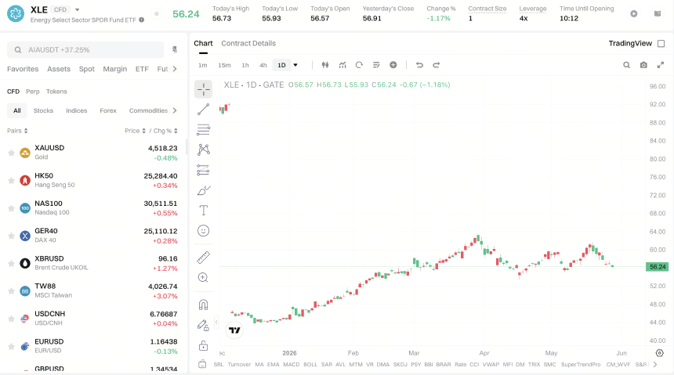This screenshot has width=674, height=375.
Task: Sort the list by Price
Action: (x=135, y=131)
